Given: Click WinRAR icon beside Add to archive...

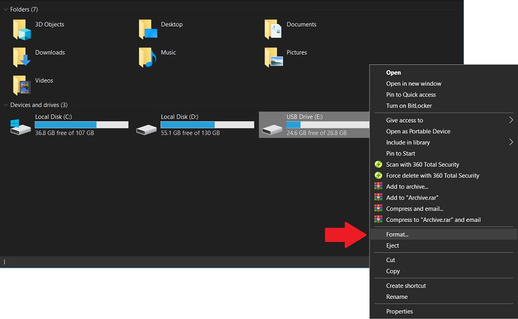Looking at the screenshot, I should pyautogui.click(x=378, y=186).
